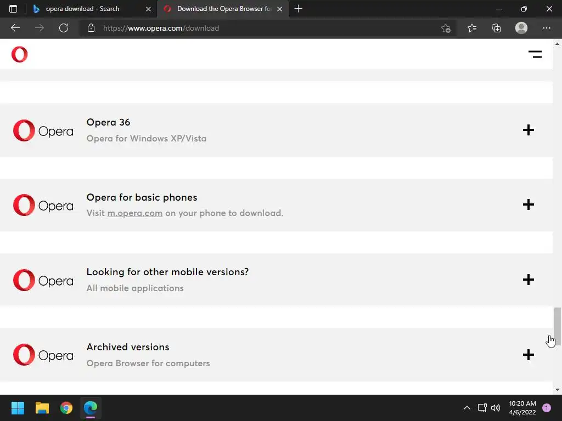Open the notification badge showing 1
562x421 pixels.
(547, 408)
